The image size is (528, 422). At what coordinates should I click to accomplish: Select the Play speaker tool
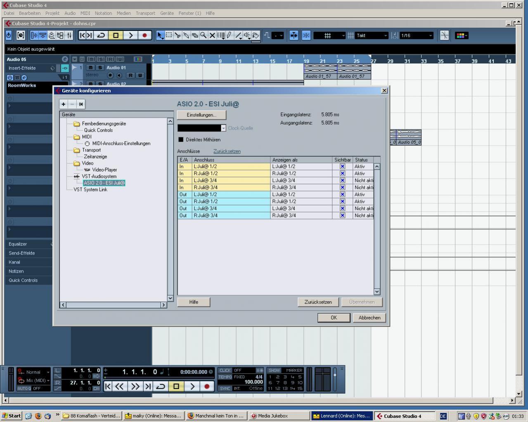point(247,35)
